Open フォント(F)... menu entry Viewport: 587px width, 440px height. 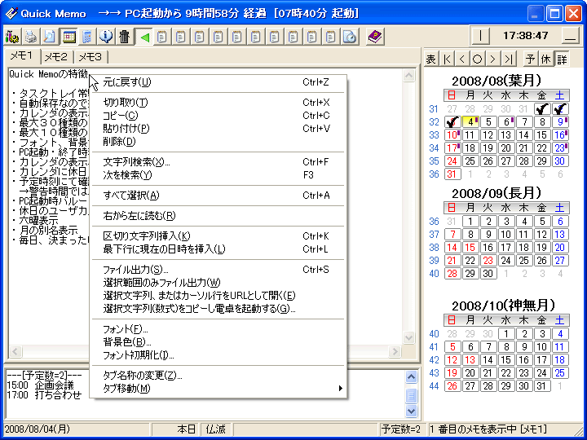(219, 329)
